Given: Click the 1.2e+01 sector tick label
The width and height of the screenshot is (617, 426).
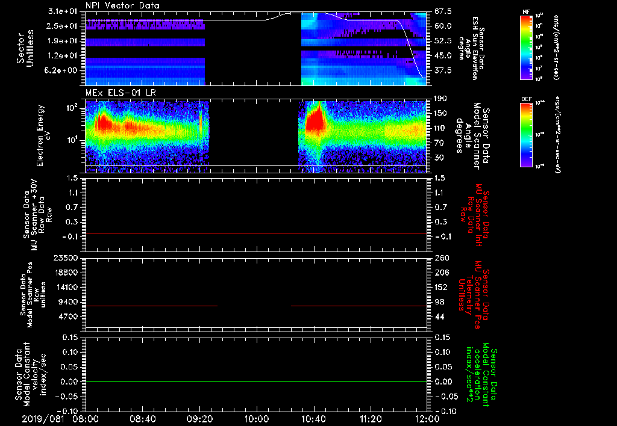Looking at the screenshot, I should (x=63, y=56).
